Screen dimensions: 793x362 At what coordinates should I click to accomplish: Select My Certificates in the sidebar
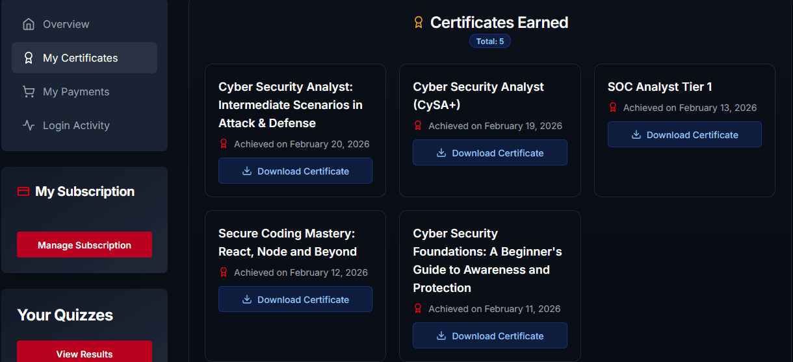[x=84, y=58]
